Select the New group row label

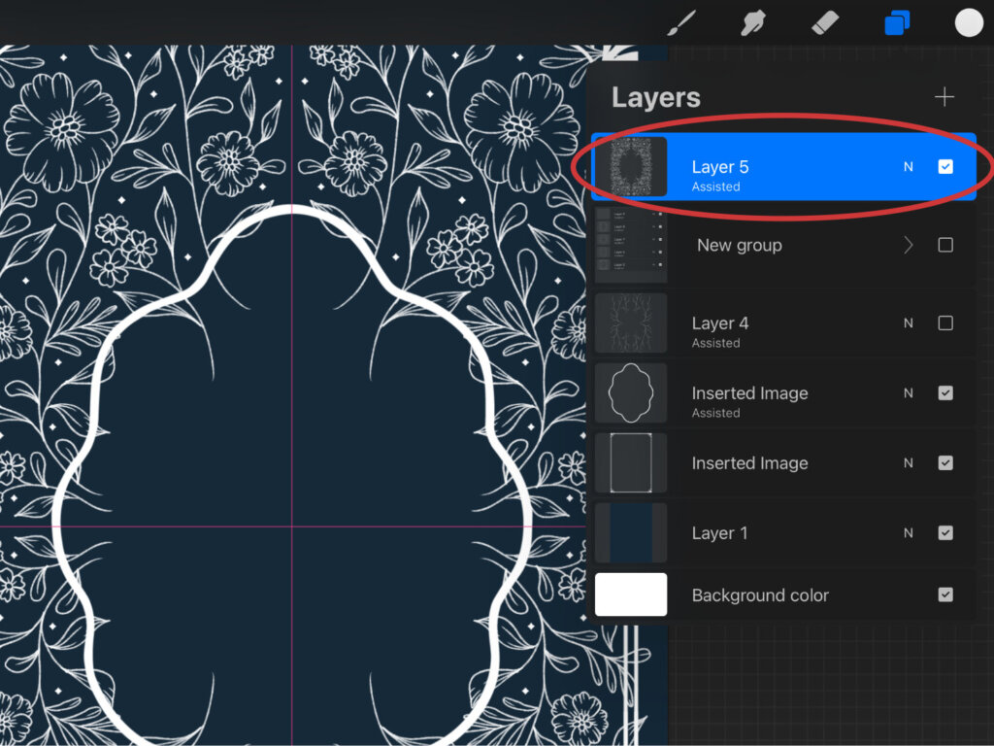(739, 246)
